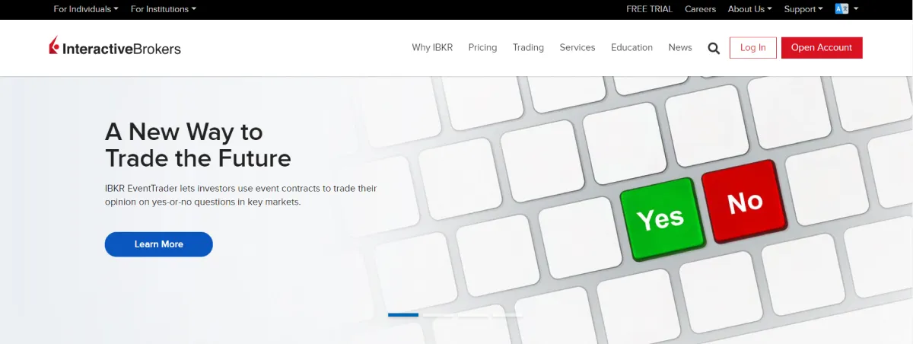Viewport: 913px width, 344px height.
Task: Click the IBKR EventTrader description text
Action: coord(241,195)
